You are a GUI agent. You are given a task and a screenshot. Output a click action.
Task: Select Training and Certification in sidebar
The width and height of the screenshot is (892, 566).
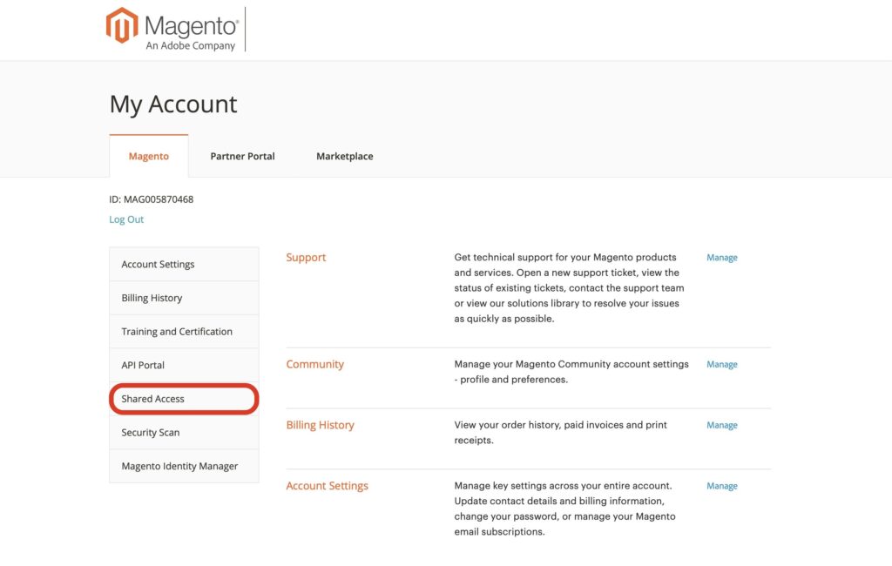tap(176, 331)
